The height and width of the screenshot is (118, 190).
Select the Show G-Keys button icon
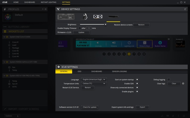coord(145,43)
